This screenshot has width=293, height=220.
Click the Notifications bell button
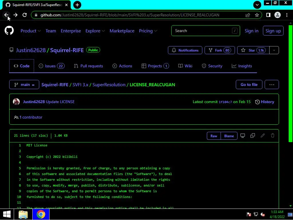coord(185,50)
